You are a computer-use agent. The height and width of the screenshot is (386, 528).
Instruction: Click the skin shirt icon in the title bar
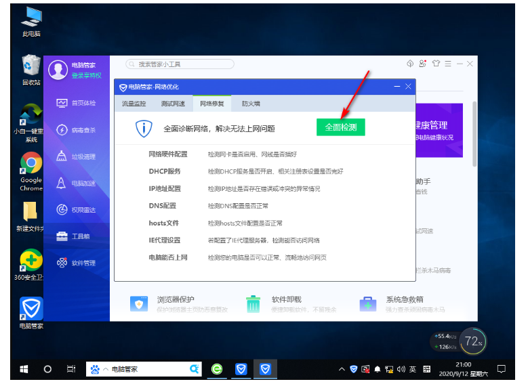coord(436,63)
